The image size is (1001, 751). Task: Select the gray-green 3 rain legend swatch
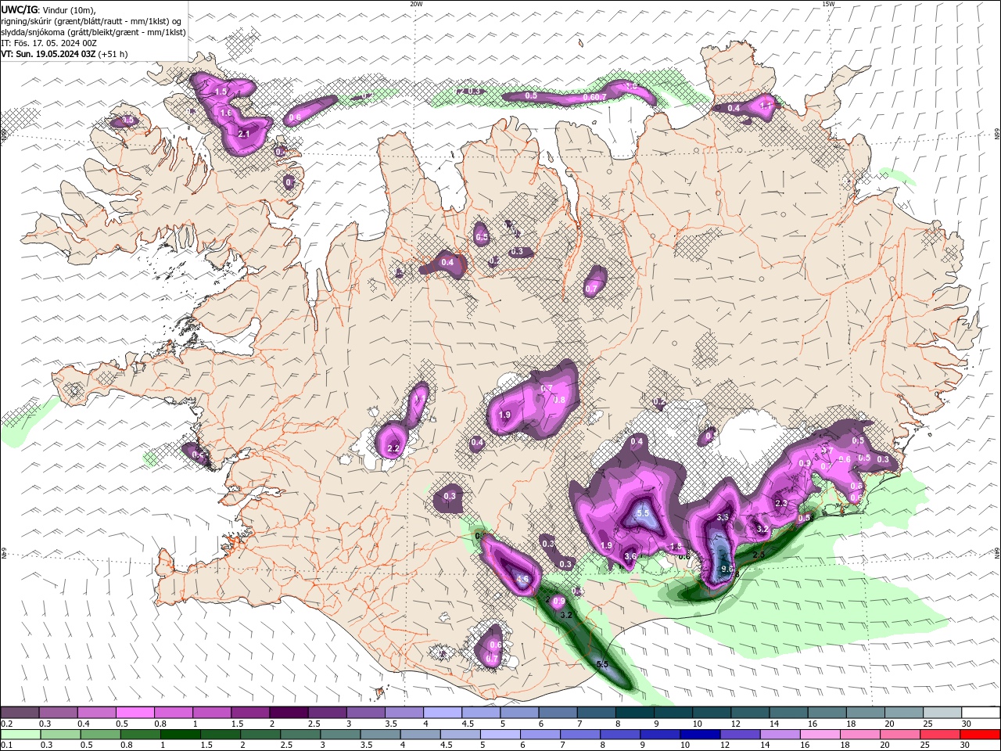340,735
